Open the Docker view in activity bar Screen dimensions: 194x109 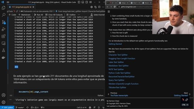(3, 58)
